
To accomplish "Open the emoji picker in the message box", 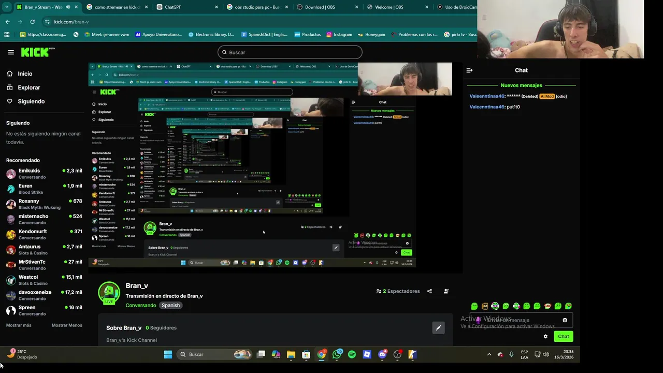I will pos(565,320).
